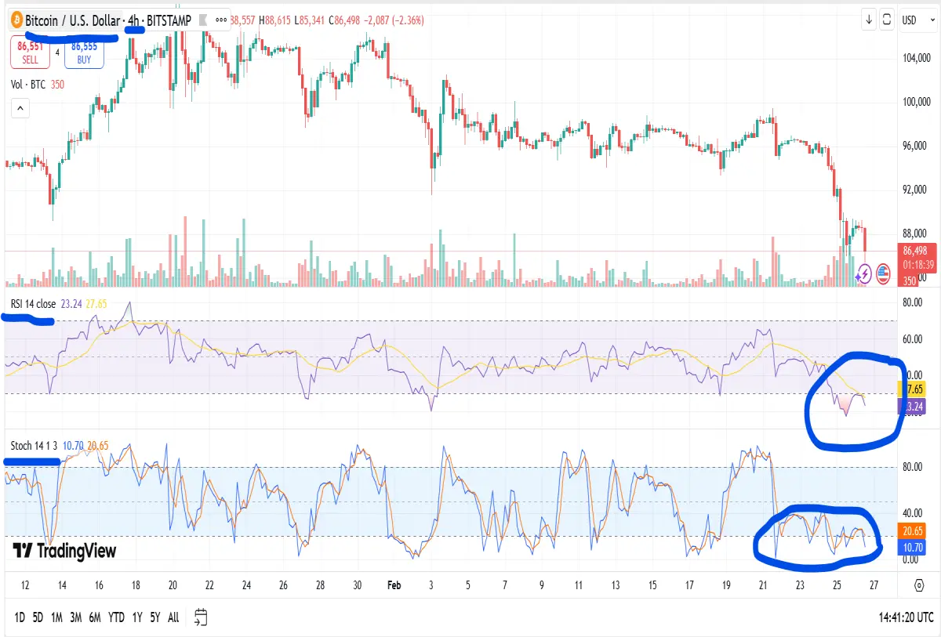Select the RSI 14 close indicator legend
This screenshot has width=941, height=637.
click(x=33, y=304)
